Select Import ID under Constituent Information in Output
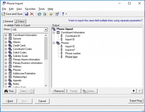This screenshot has height=112, width=145. click(x=70, y=39)
